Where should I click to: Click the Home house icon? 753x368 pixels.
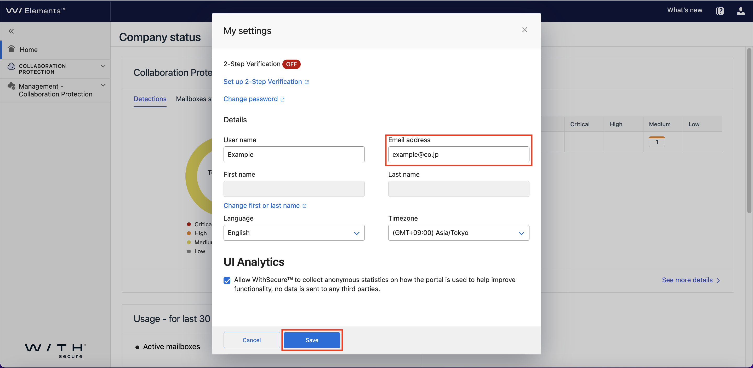click(12, 49)
